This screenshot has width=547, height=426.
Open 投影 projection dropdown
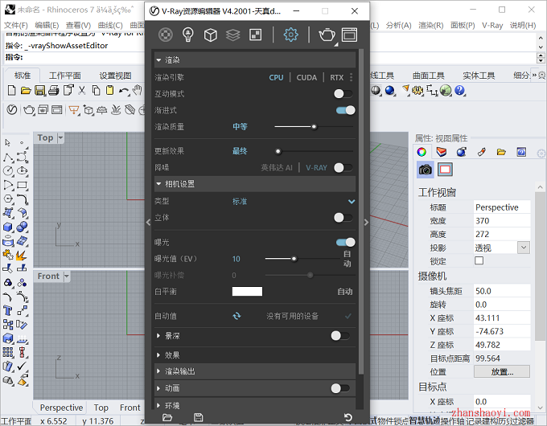pos(524,248)
